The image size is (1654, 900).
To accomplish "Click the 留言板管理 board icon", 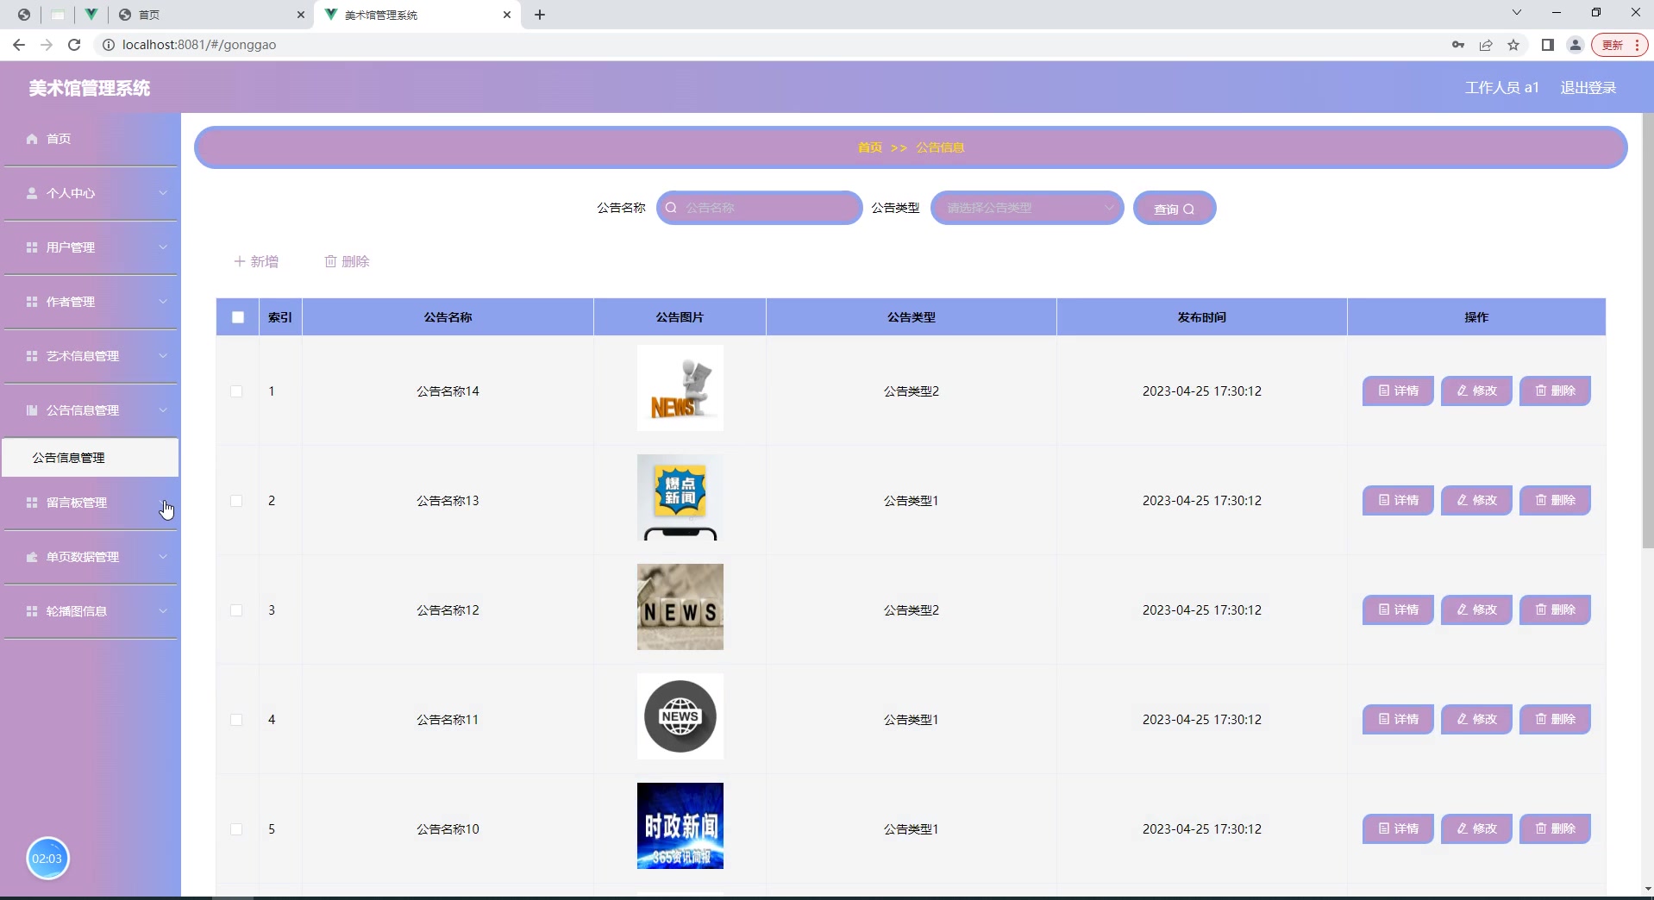I will coord(31,503).
